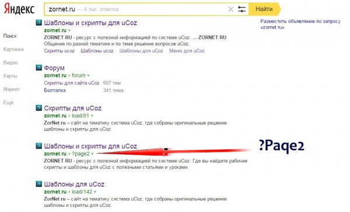This screenshot has height=212, width=350.
Task: Click green zornet.ru URL under first result
Action: (55, 30)
